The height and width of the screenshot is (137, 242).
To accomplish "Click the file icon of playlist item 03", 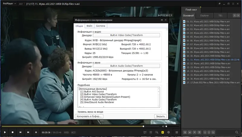I will tap(184, 29).
